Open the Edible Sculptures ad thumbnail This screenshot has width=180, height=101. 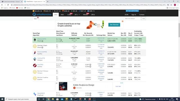coord(63,86)
